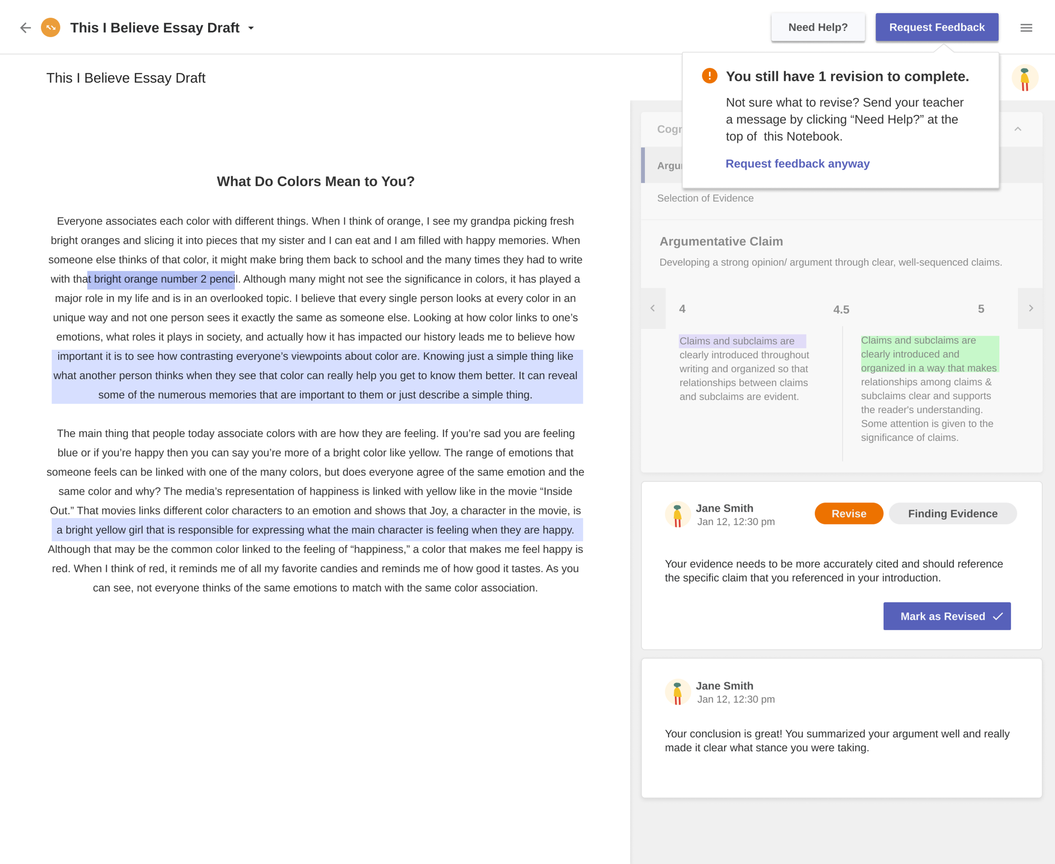This screenshot has height=864, width=1055.
Task: Click the highlighted orange pencil phrase
Action: 161,279
